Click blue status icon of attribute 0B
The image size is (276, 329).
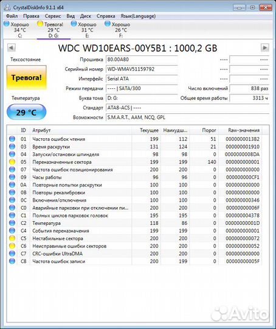click(12, 193)
